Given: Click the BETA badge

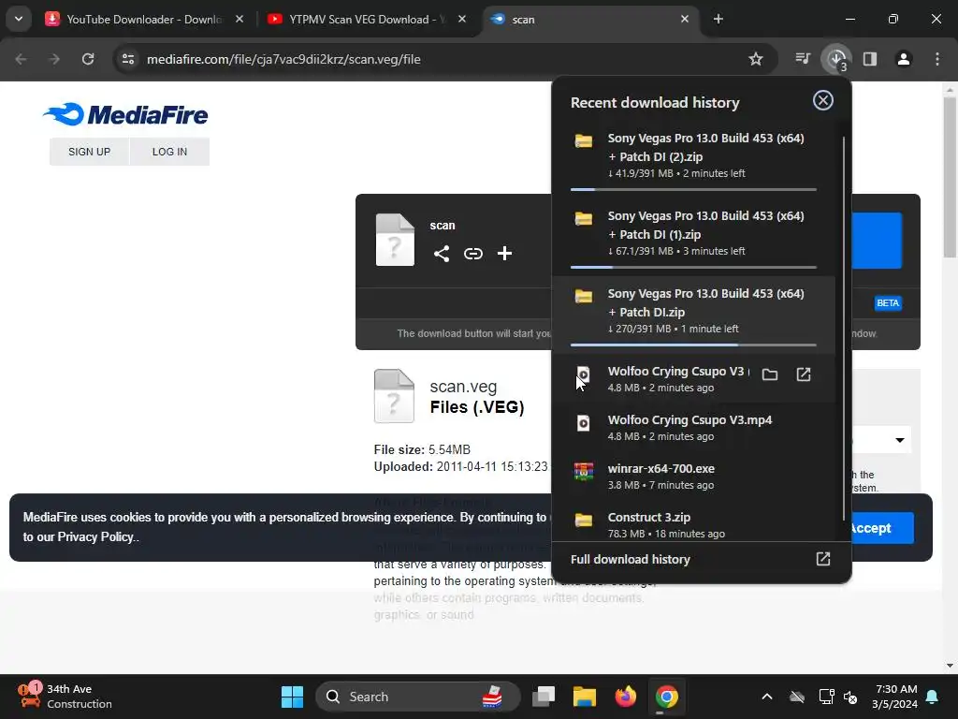Looking at the screenshot, I should pos(888,302).
